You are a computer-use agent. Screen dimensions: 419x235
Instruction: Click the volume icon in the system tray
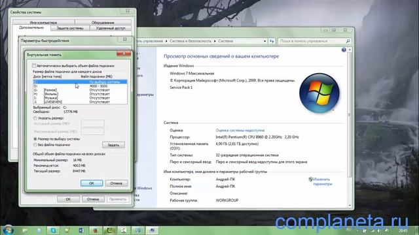[x=378, y=230]
